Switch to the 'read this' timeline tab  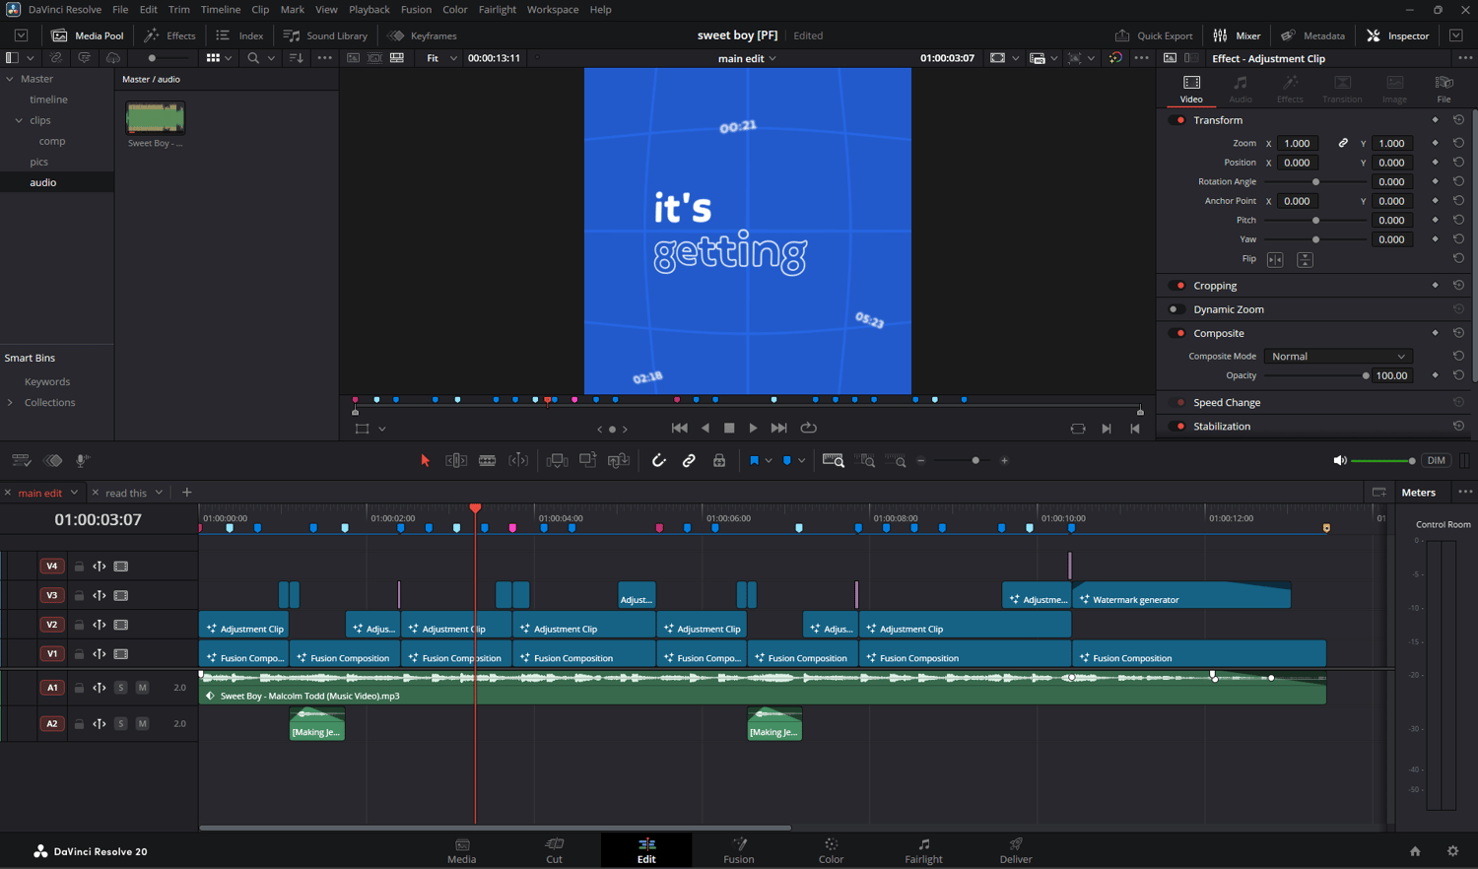point(126,493)
